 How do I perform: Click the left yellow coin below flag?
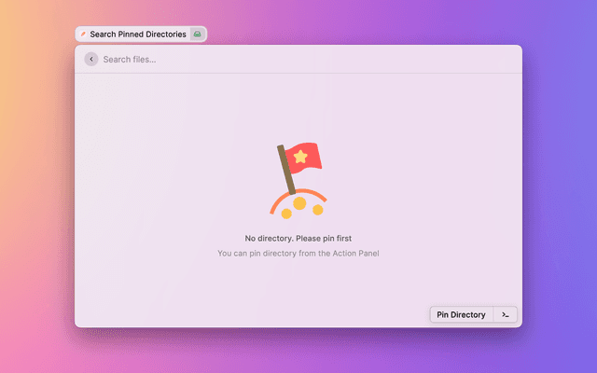(286, 213)
